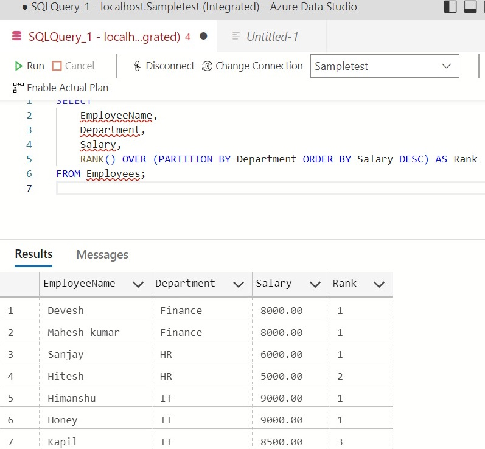Open the Rank column dropdown arrow
This screenshot has width=485, height=449.
379,284
